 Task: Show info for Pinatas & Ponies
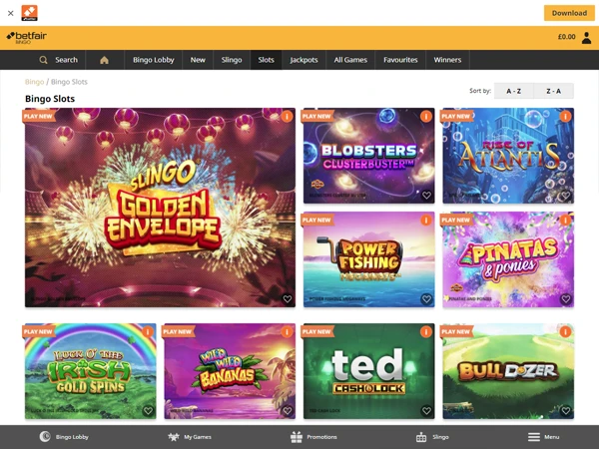[x=565, y=220]
